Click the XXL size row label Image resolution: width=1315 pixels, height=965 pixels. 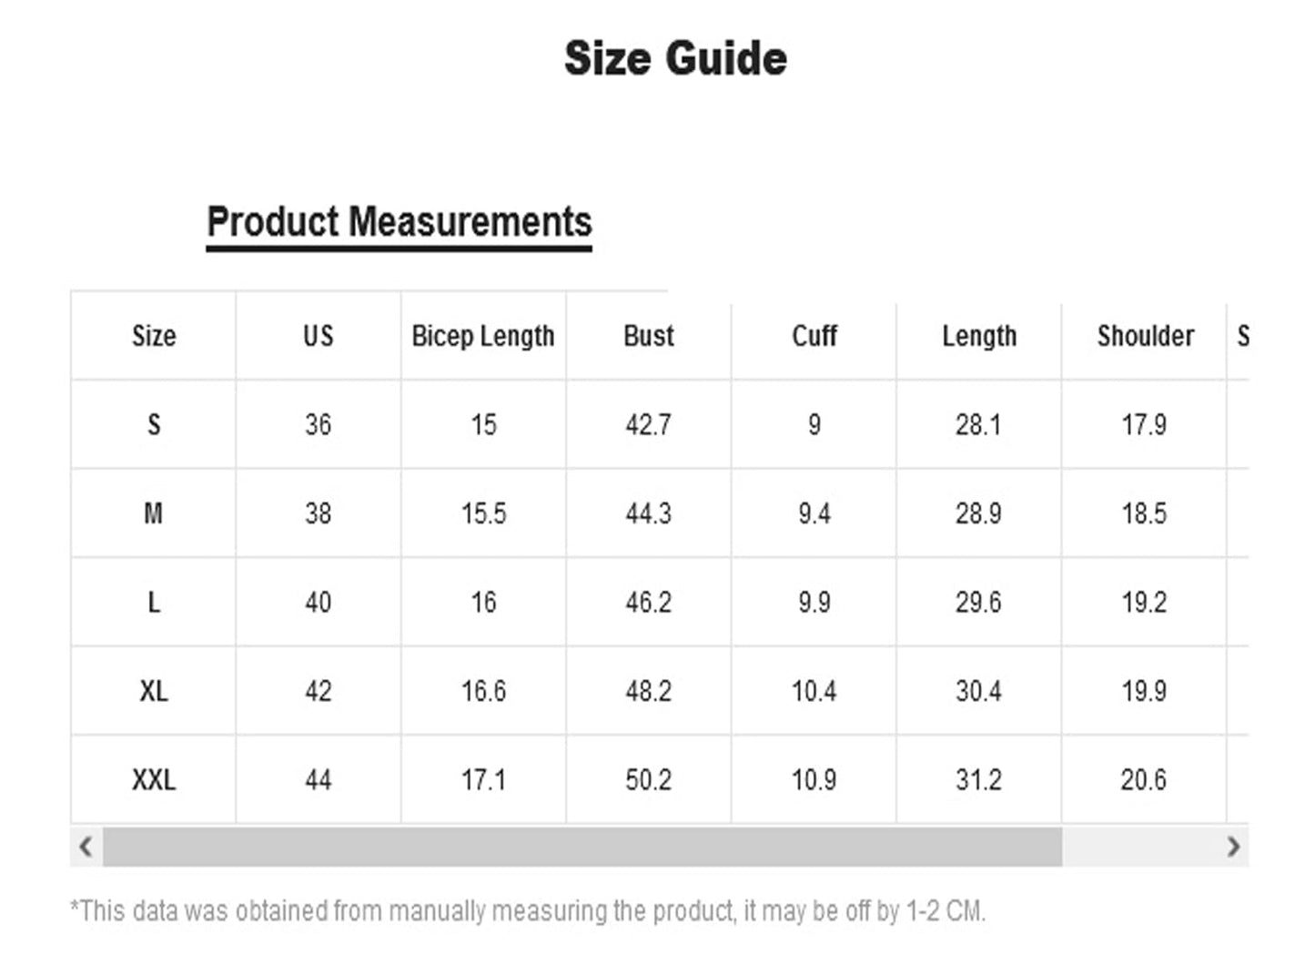(x=154, y=780)
